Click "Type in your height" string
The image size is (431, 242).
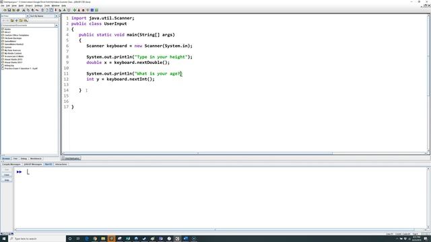(x=161, y=56)
